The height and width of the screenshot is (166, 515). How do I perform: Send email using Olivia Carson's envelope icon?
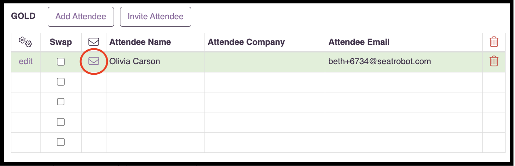pos(94,61)
